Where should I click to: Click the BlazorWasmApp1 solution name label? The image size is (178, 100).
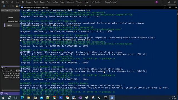(111, 2)
